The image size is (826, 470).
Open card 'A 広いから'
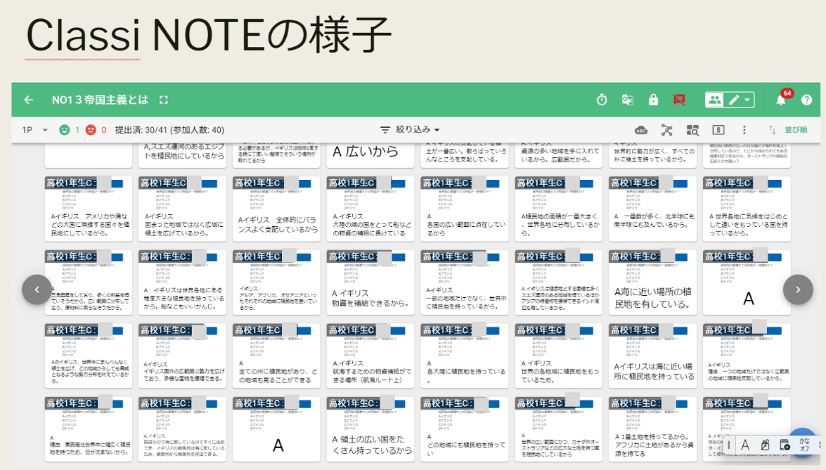[370, 155]
